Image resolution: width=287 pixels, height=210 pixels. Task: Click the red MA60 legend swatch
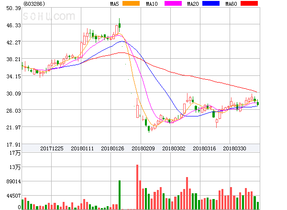coord(249,3)
